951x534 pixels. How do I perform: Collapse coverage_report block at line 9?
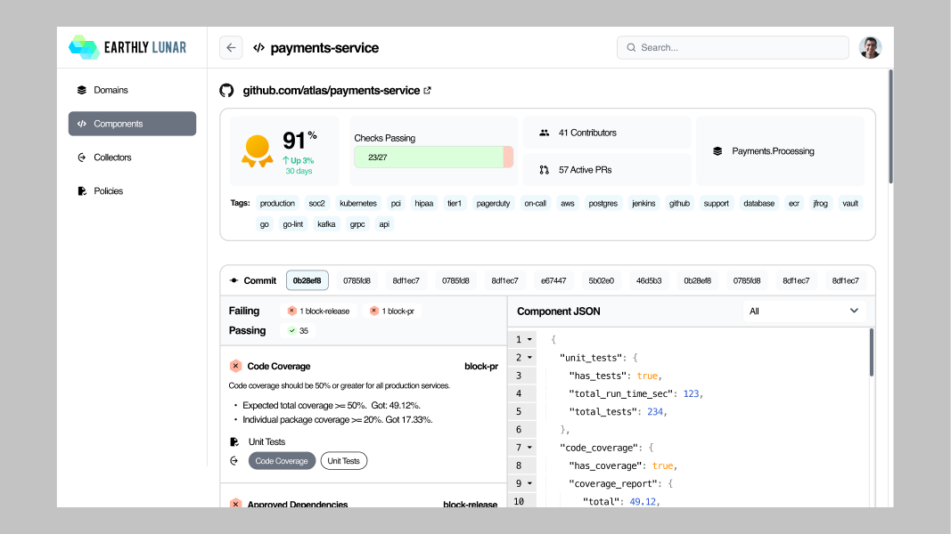(529, 484)
